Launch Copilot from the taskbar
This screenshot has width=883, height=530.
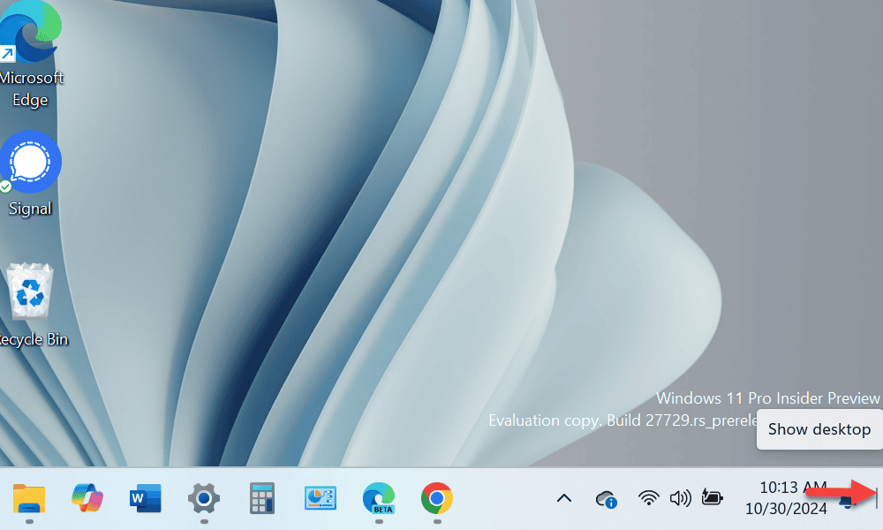coord(87,498)
